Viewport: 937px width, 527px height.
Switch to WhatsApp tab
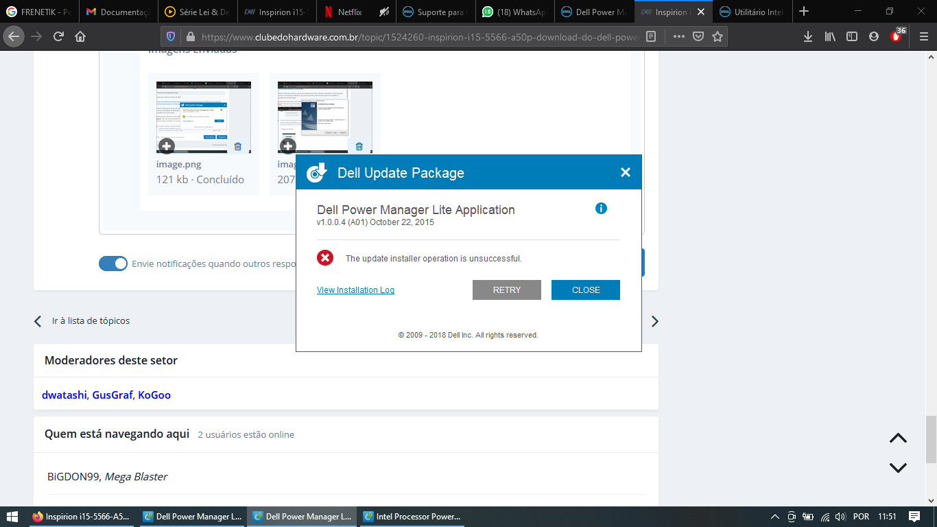click(x=514, y=12)
